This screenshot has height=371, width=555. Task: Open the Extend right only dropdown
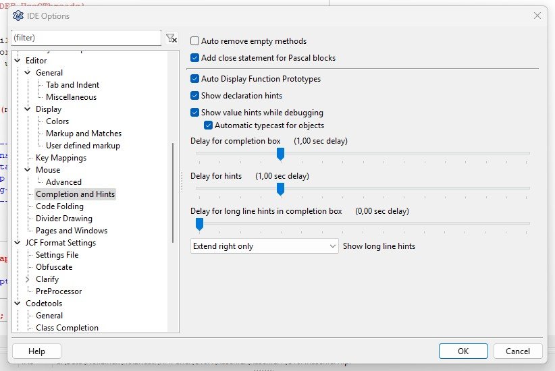point(264,246)
